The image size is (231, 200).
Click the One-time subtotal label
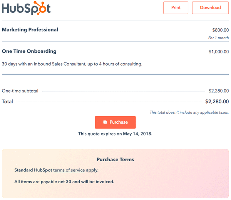[20, 91]
